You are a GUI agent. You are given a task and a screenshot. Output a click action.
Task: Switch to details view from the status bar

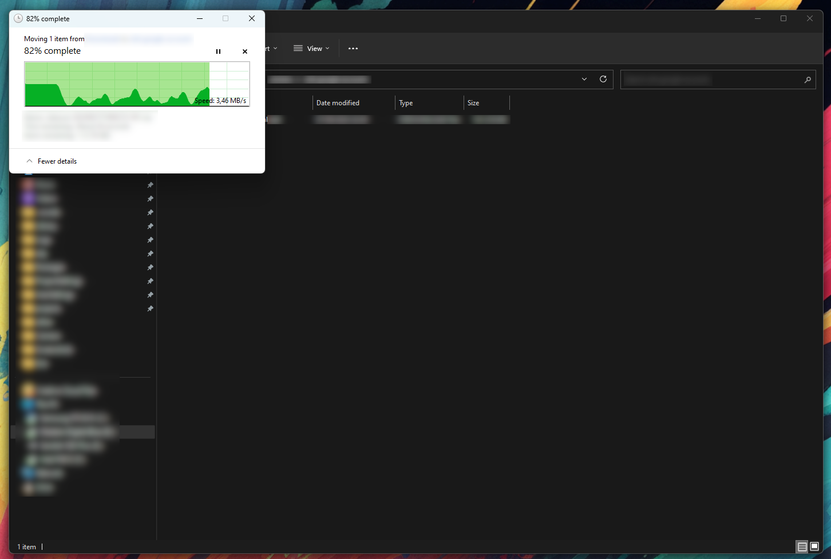(802, 547)
